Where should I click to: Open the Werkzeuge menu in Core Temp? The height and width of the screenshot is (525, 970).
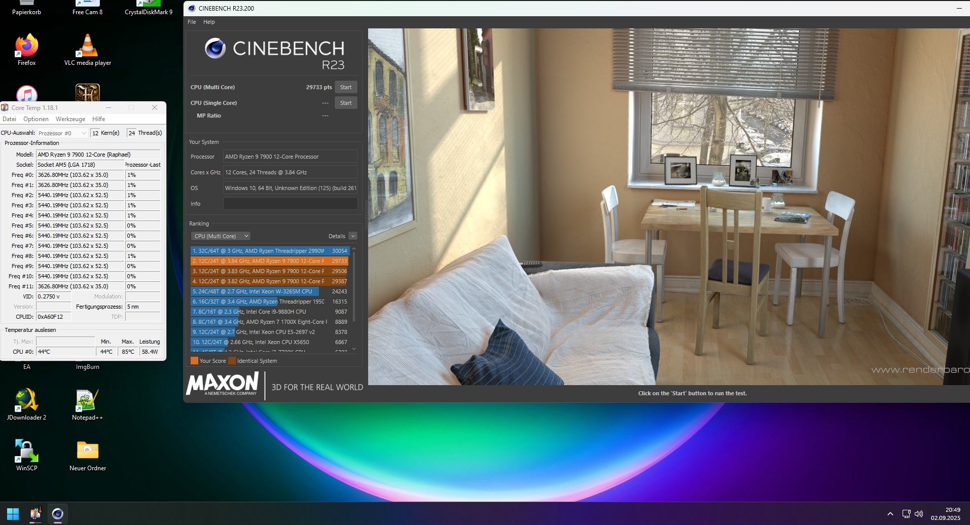pos(70,119)
